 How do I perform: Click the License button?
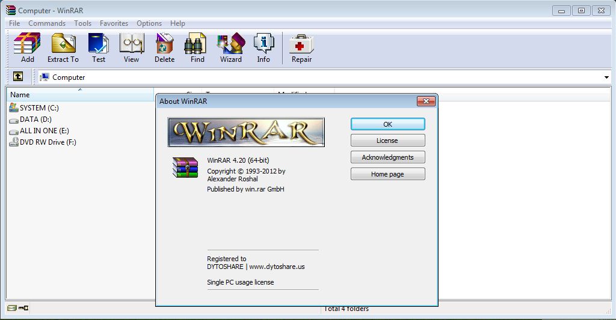click(388, 140)
